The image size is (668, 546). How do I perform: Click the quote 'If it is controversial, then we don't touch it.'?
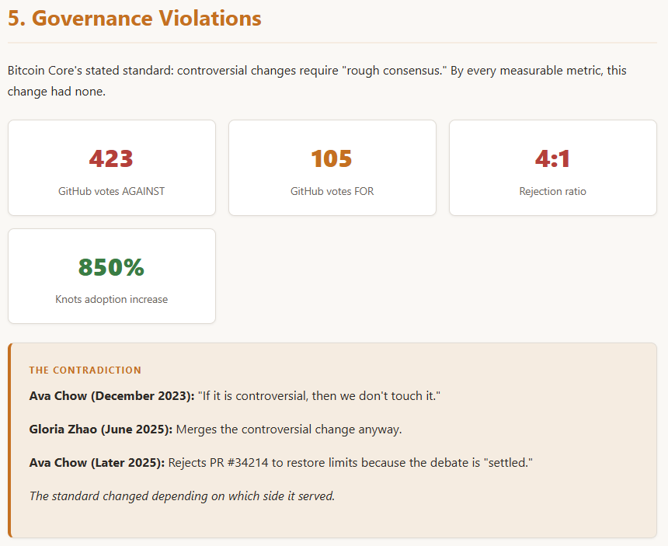(319, 396)
